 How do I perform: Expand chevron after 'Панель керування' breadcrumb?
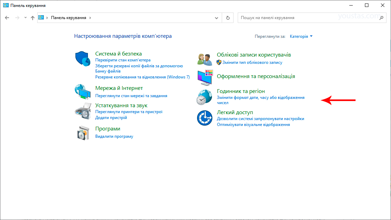pos(90,18)
